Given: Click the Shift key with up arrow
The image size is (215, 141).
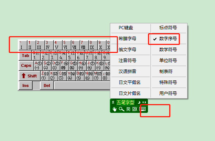Looking at the screenshot, I should coord(29,76).
